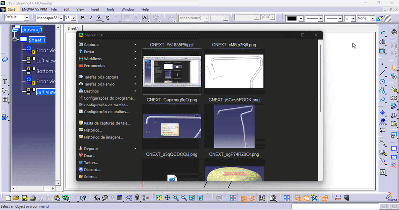This screenshot has width=399, height=210.
Task: Click the Copy Object Format paintbrush icon
Action: click(x=380, y=18)
